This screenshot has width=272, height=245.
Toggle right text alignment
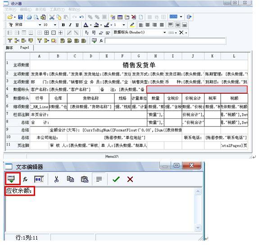(154, 25)
